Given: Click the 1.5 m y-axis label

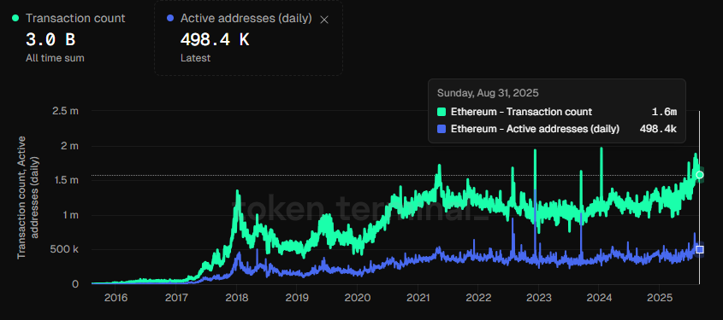Looking at the screenshot, I should pyautogui.click(x=66, y=180).
